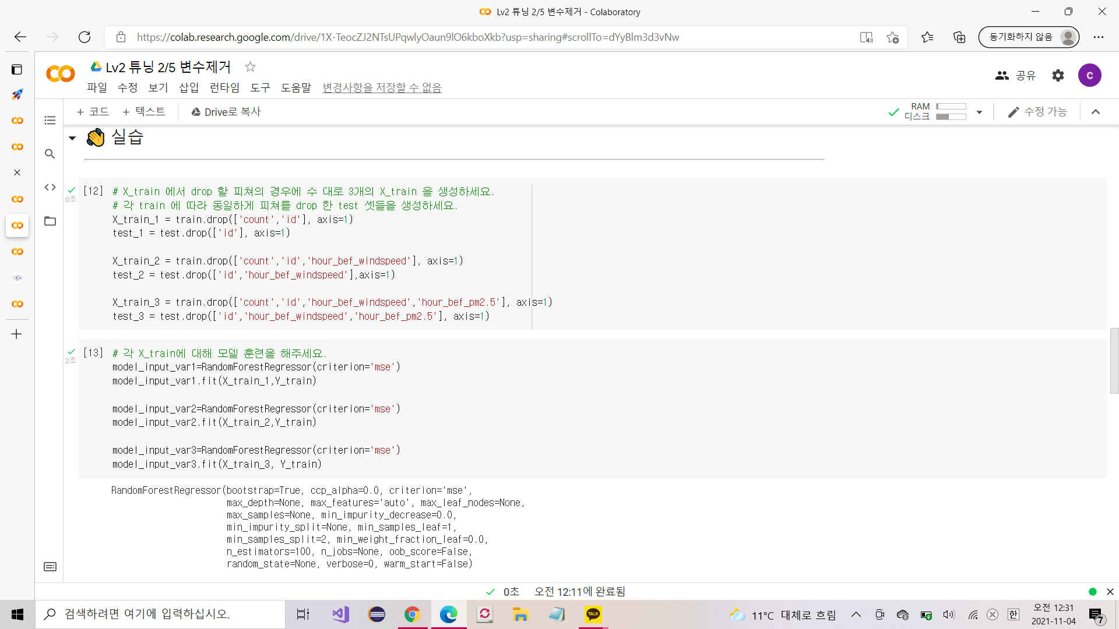Add a new code cell
1119x629 pixels.
93,112
